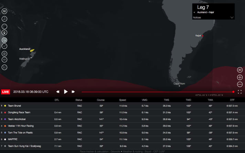245x153 pixels.
Task: Sort by Speed column header
Action: pyautogui.click(x=122, y=100)
